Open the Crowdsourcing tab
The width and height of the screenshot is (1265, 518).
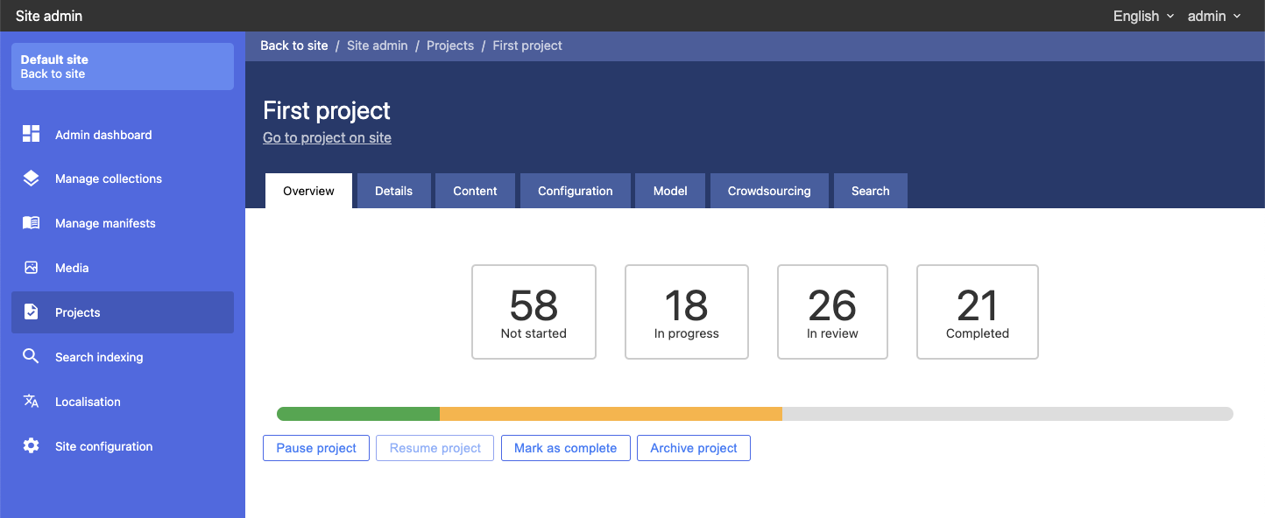(769, 191)
